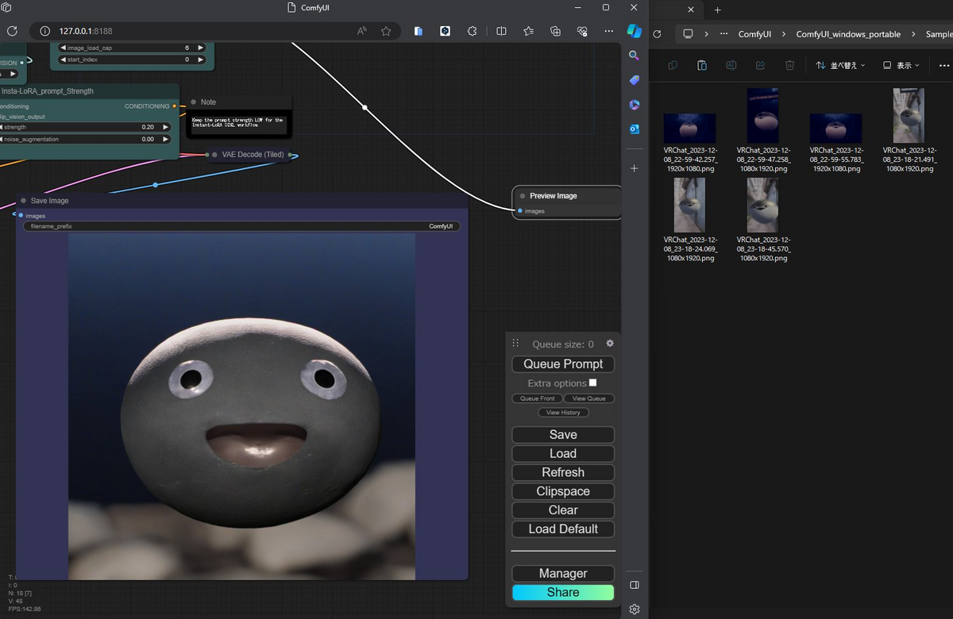Click the Edge sidebar search icon
The image size is (953, 619).
tap(634, 56)
